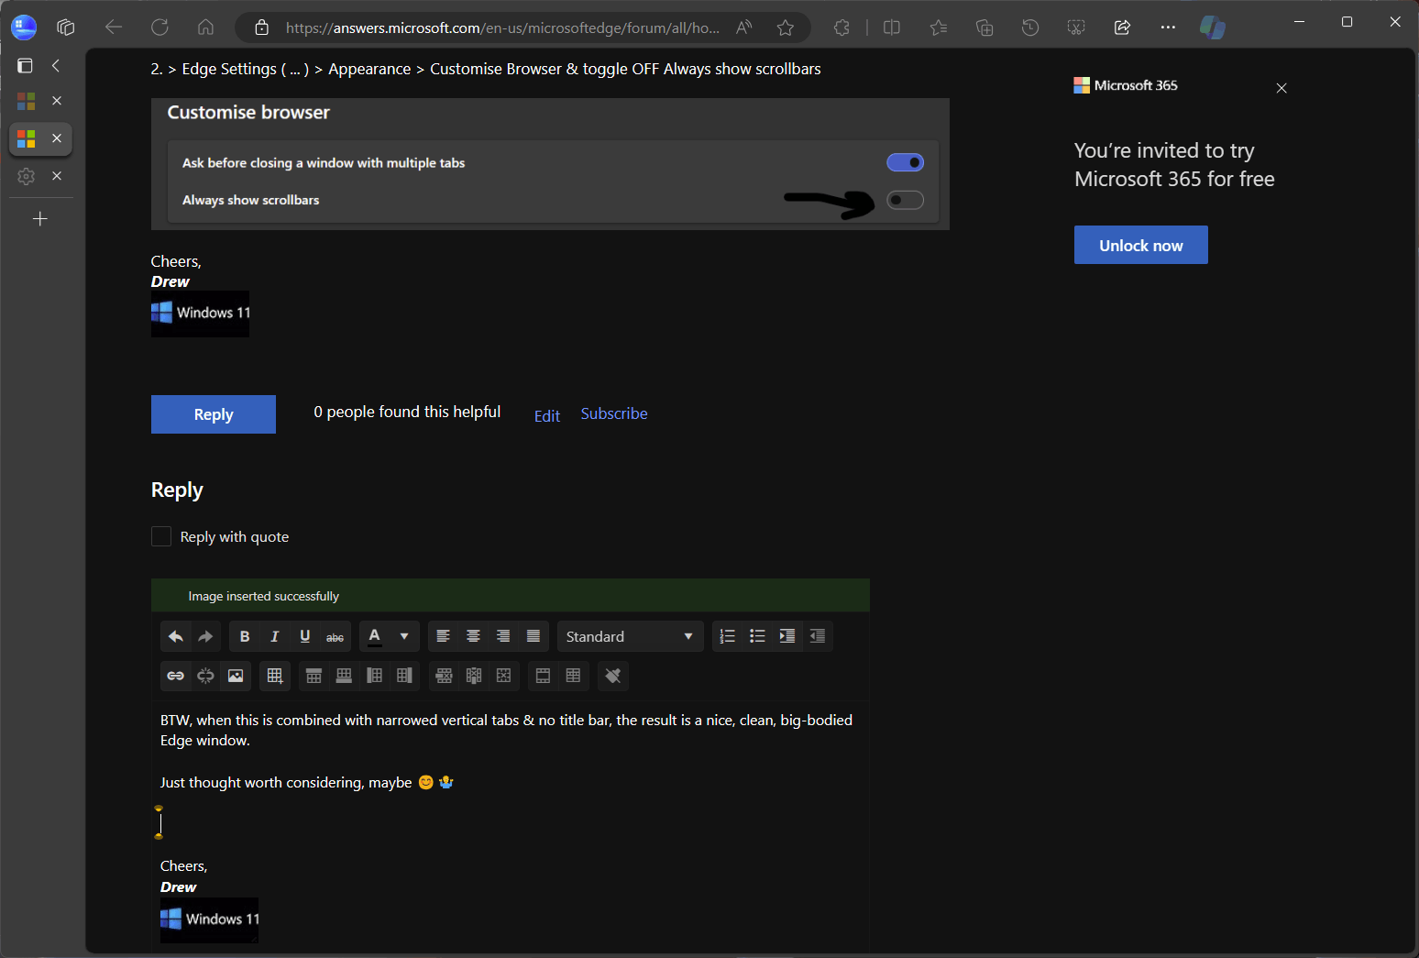
Task: Remove hyperlink icon
Action: 205,676
